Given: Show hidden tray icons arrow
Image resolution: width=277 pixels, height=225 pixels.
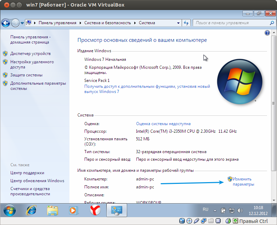Looking at the screenshot, I should (x=215, y=210).
